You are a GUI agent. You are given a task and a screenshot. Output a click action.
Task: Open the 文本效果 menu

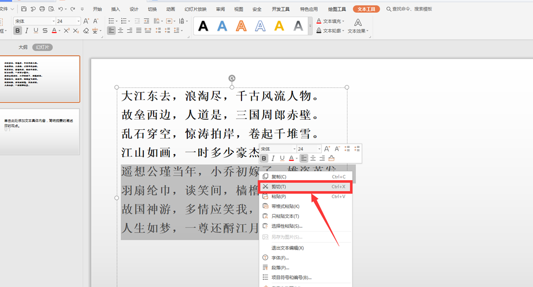tap(357, 26)
